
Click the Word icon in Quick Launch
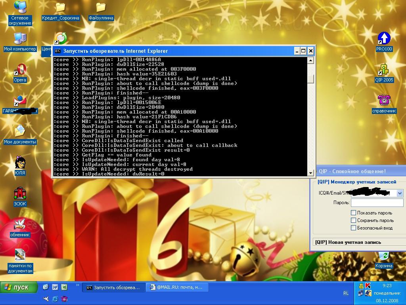(x=55, y=287)
